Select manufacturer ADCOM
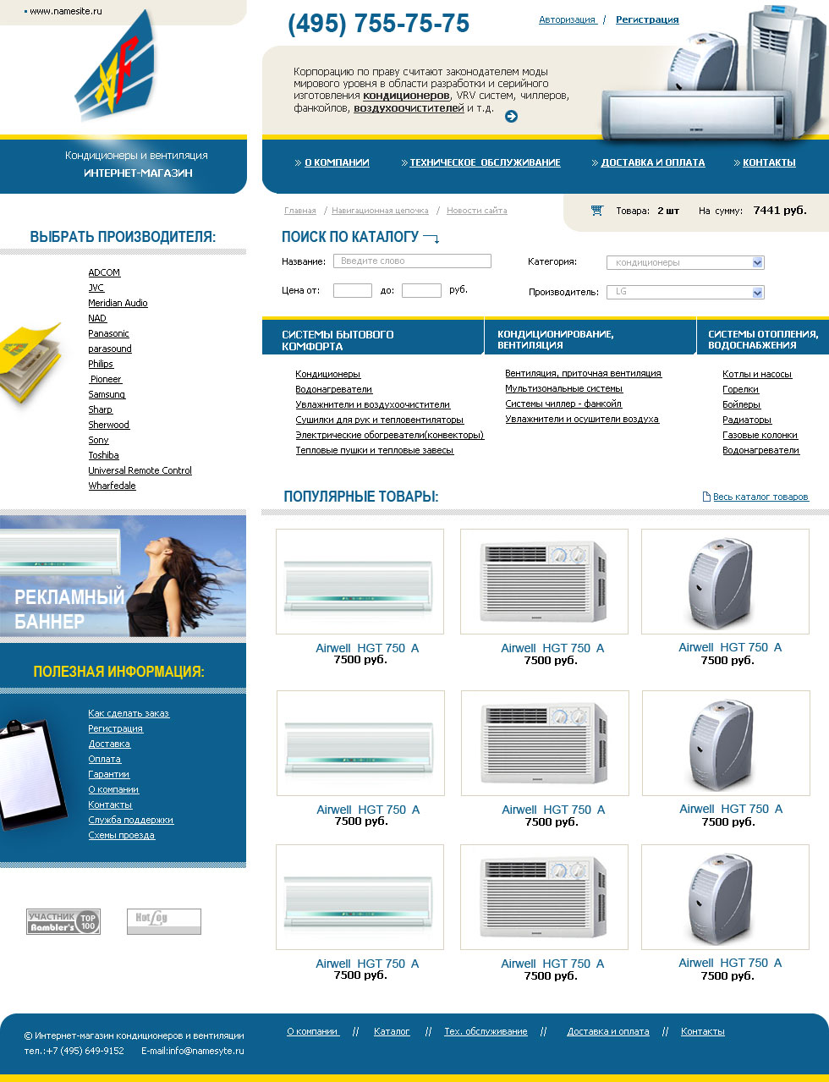The width and height of the screenshot is (829, 1082). pos(104,272)
